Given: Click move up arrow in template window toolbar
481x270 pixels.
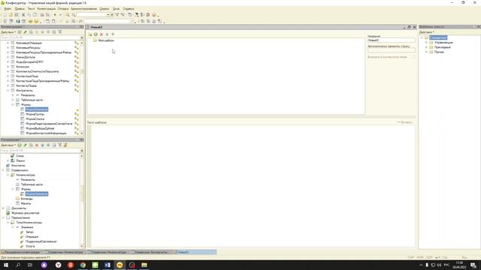Looking at the screenshot, I should click(x=107, y=34).
